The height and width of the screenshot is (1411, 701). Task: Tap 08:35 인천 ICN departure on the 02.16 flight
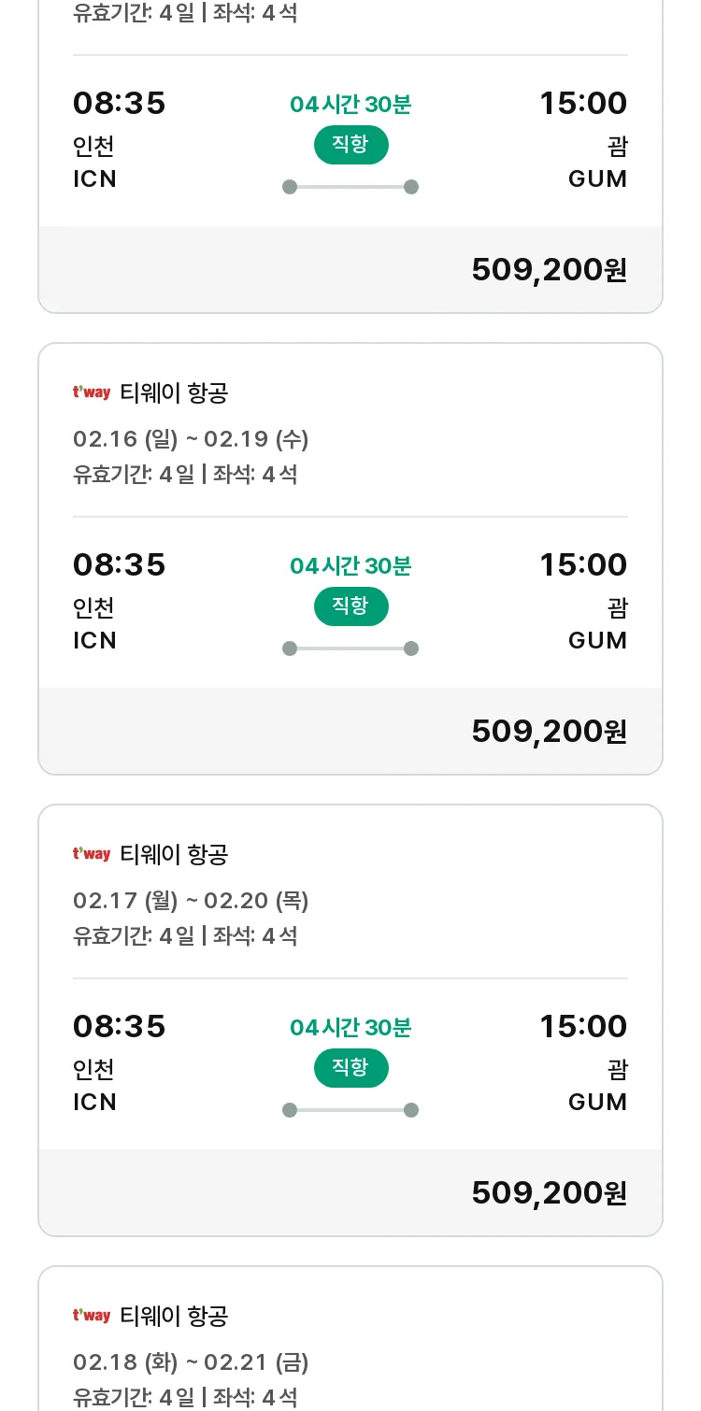[119, 602]
